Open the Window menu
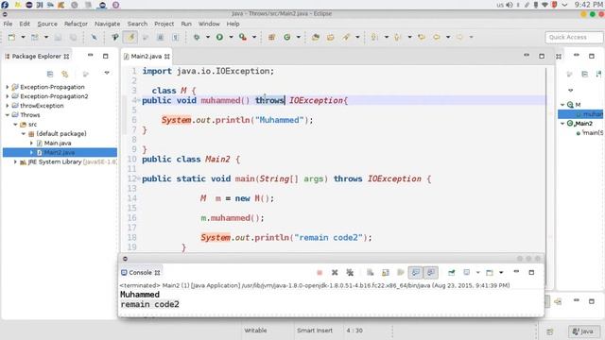Image resolution: width=605 pixels, height=340 pixels. 209,24
